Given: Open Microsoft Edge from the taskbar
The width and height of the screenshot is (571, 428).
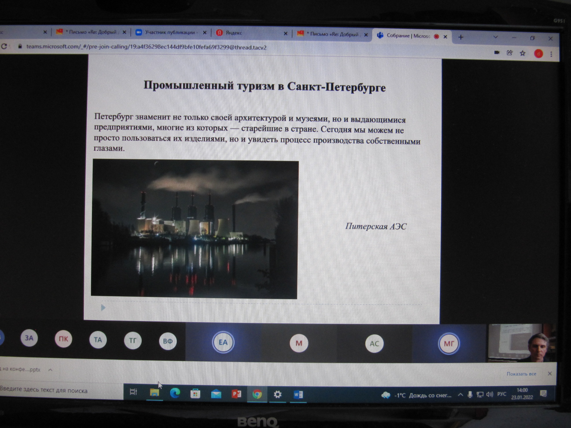Looking at the screenshot, I should tap(175, 393).
